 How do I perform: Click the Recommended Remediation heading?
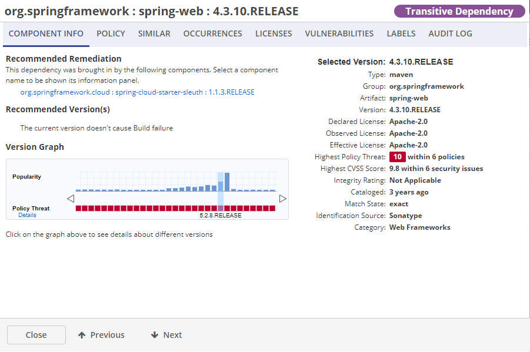tap(64, 59)
